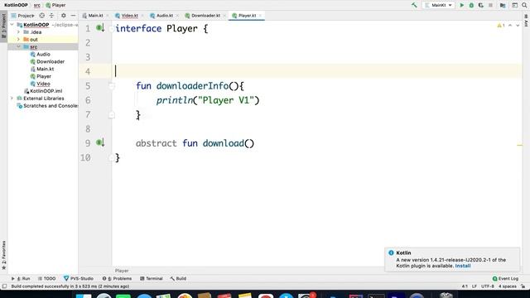Open the Terminal tool window

coord(152,278)
